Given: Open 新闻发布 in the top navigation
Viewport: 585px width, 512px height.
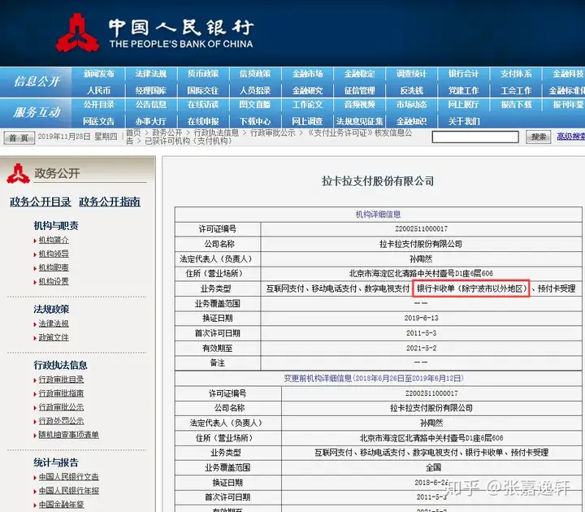Looking at the screenshot, I should pyautogui.click(x=98, y=74).
